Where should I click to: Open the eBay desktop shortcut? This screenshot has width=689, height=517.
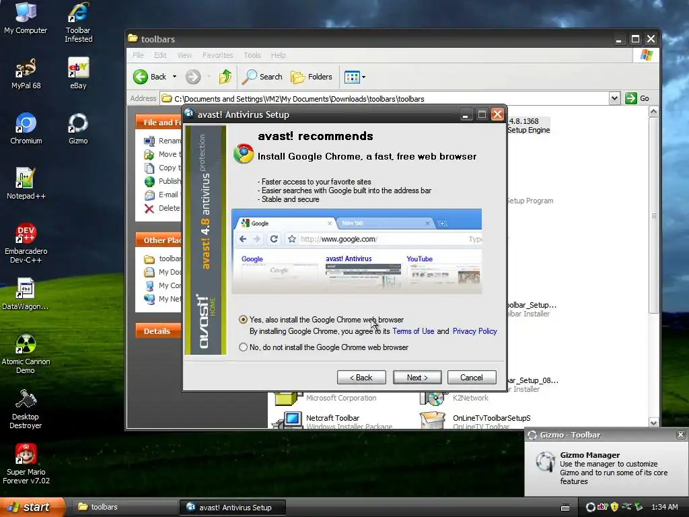[x=78, y=73]
